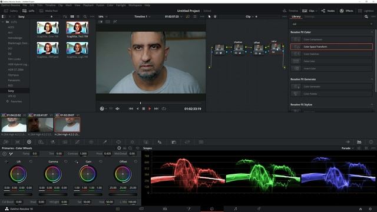Viewport: 377px width, 212px height.
Task: Open the Power Window palette
Action: (x=118, y=142)
